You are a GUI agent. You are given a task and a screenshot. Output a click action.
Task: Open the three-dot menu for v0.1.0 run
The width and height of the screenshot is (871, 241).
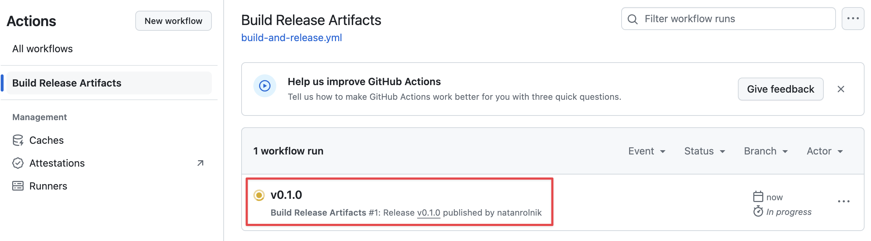843,201
